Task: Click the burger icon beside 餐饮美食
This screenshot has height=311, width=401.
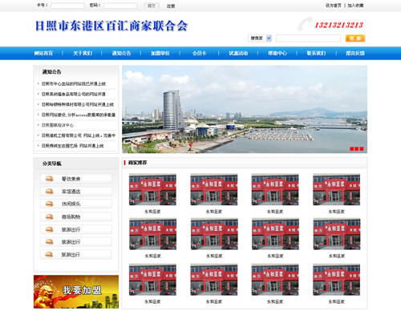Action: (x=49, y=179)
